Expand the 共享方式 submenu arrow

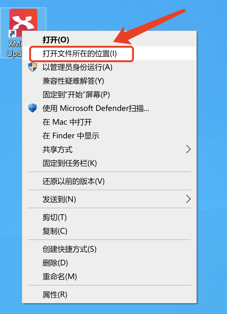point(188,150)
